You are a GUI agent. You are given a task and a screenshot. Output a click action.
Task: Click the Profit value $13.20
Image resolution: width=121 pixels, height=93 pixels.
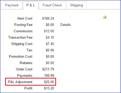point(49,88)
